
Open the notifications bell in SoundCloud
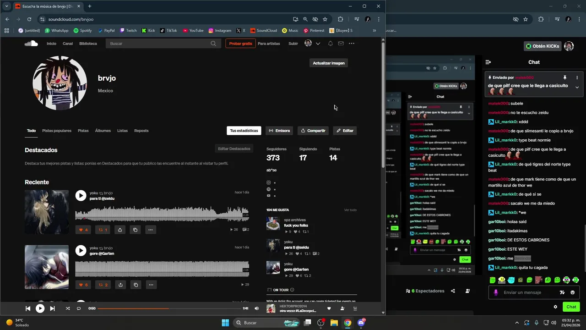pos(330,44)
